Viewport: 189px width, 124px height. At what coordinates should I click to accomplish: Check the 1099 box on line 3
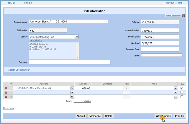(182, 97)
